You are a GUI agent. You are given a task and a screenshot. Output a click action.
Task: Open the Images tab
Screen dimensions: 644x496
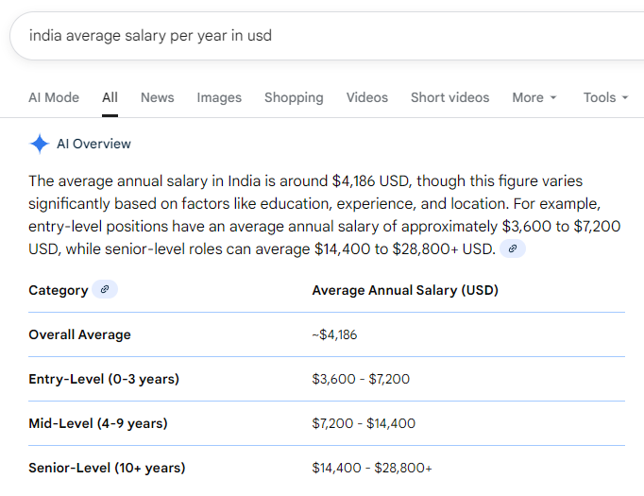(x=219, y=97)
